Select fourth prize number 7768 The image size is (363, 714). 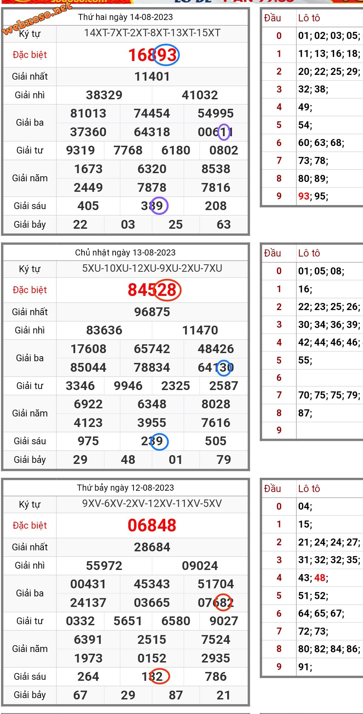click(x=128, y=150)
